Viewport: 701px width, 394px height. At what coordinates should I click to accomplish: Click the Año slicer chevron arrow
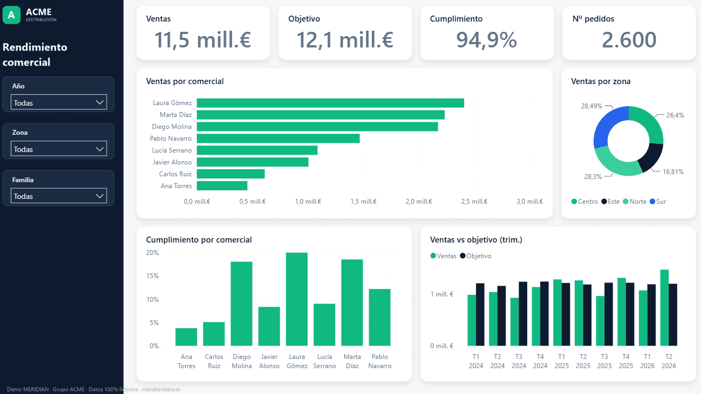[99, 102]
